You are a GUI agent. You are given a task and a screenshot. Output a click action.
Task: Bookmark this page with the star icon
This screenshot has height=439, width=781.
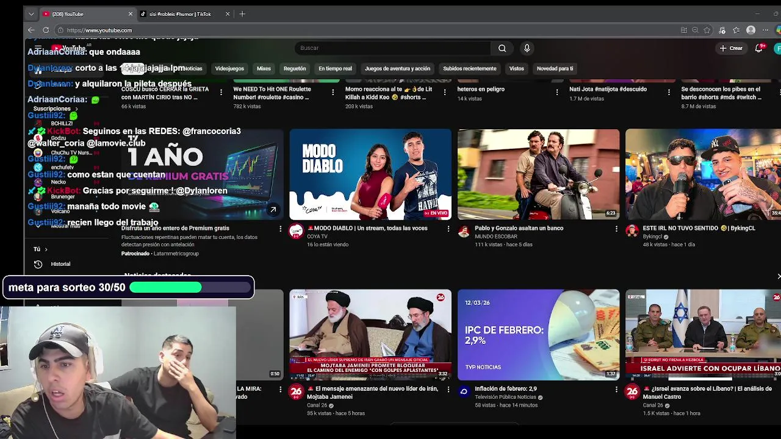pyautogui.click(x=707, y=30)
